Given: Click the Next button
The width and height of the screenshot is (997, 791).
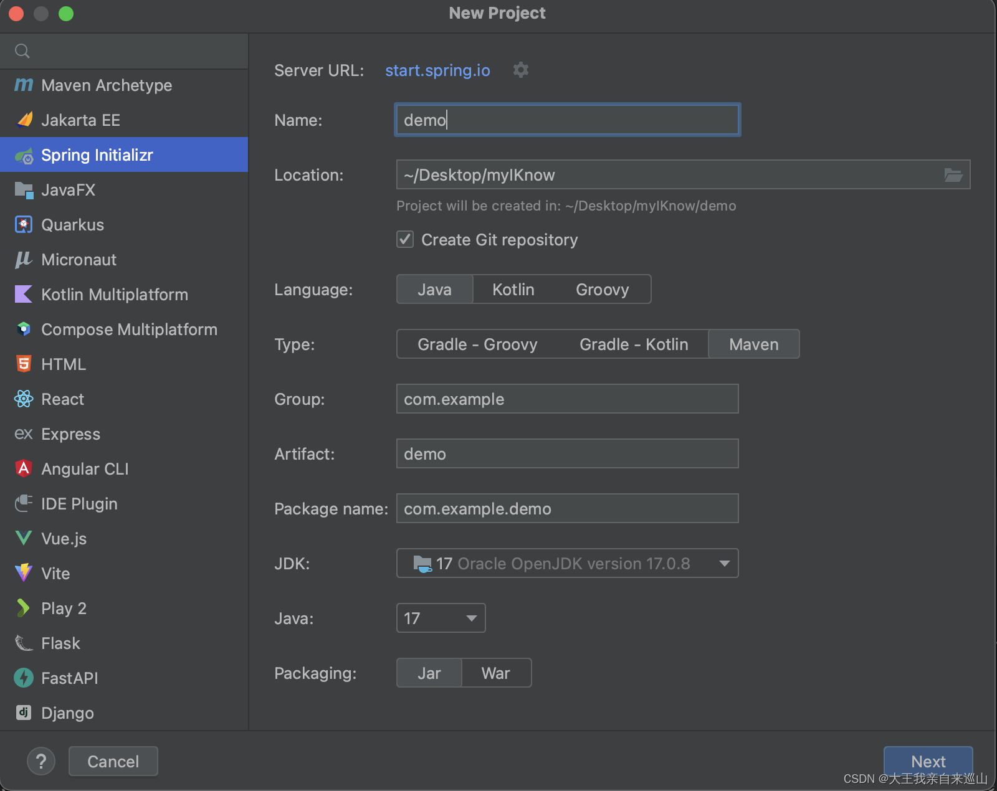Looking at the screenshot, I should point(928,761).
